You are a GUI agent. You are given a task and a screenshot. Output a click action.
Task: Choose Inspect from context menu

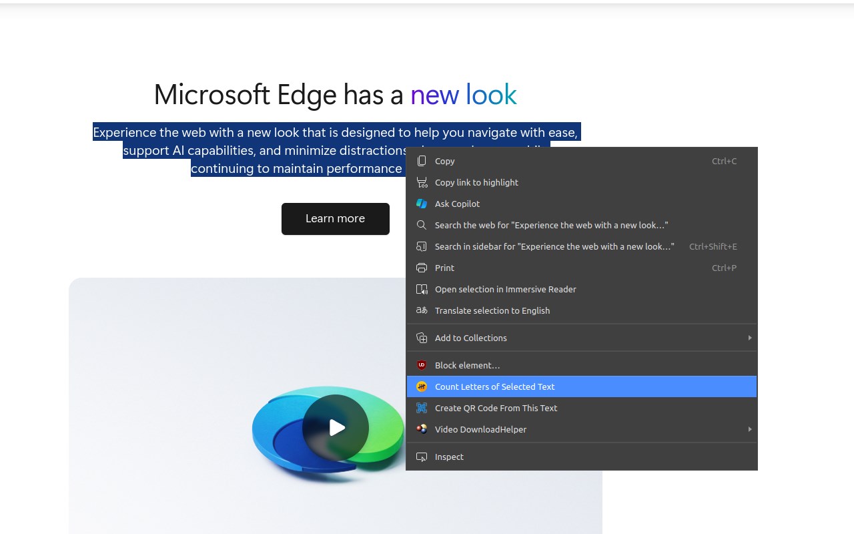point(582,457)
